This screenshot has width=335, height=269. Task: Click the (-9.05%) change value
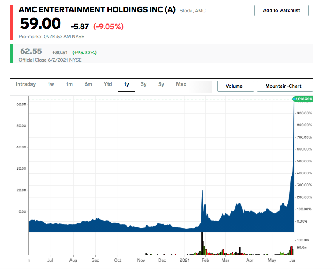[x=109, y=26]
